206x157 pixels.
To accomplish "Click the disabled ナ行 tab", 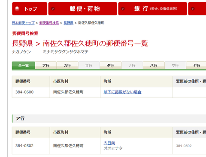I will pyautogui.click(x=132, y=66).
